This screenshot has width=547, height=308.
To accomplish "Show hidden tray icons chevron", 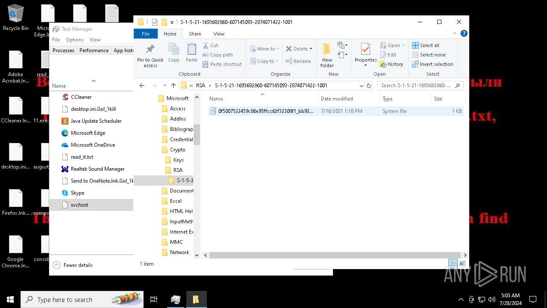I will (461, 299).
